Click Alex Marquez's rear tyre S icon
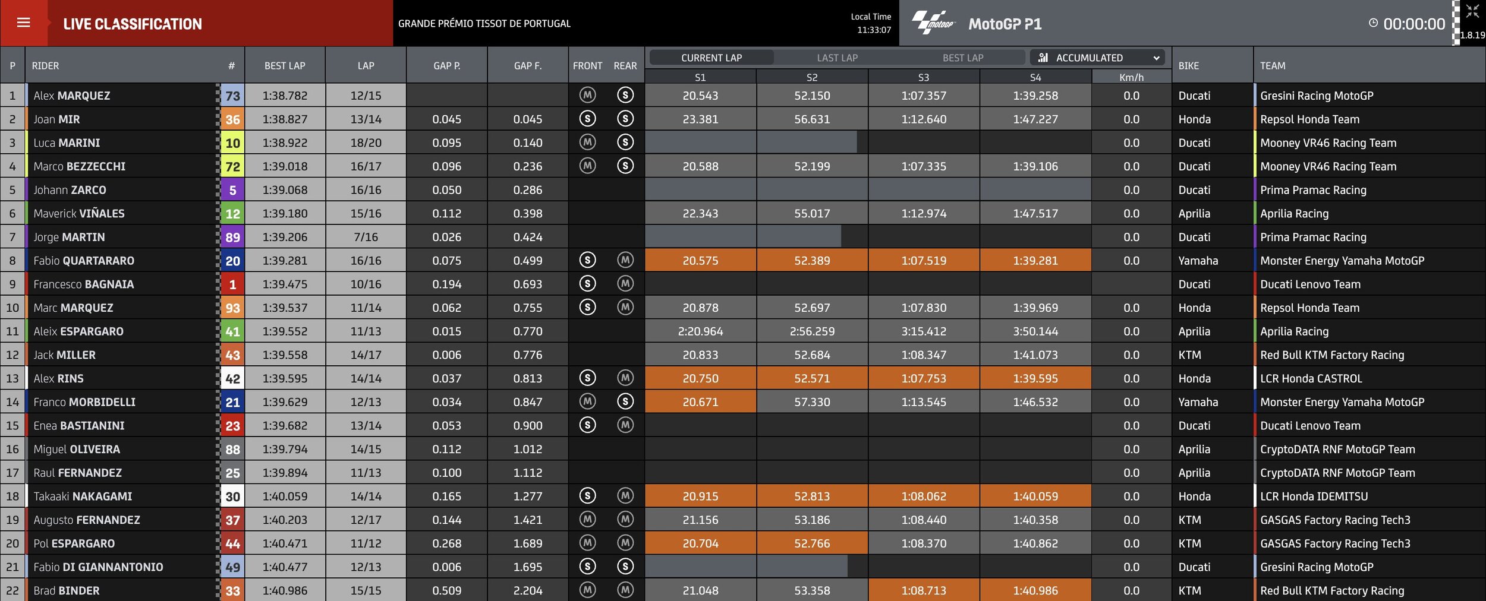The width and height of the screenshot is (1486, 601). (x=625, y=95)
